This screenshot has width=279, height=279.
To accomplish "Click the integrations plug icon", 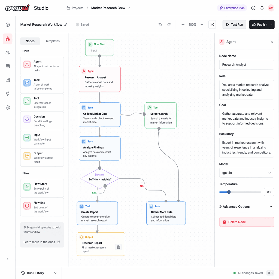I will (x=8, y=93).
